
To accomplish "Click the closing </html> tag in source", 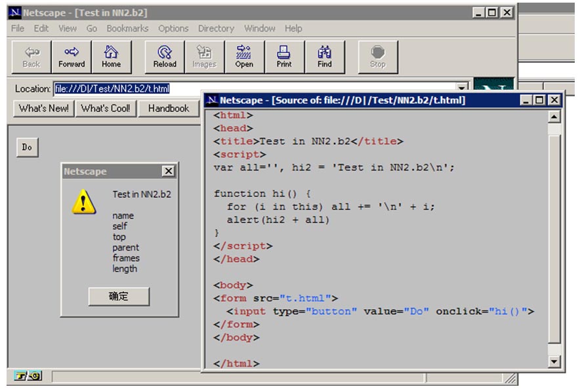I will click(x=236, y=364).
